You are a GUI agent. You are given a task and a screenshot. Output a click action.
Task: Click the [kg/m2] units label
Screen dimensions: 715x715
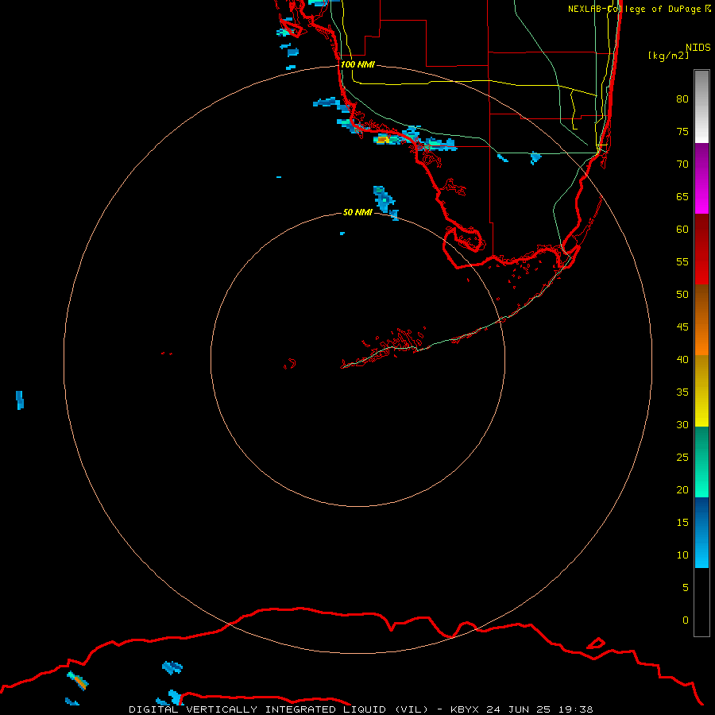pyautogui.click(x=668, y=56)
